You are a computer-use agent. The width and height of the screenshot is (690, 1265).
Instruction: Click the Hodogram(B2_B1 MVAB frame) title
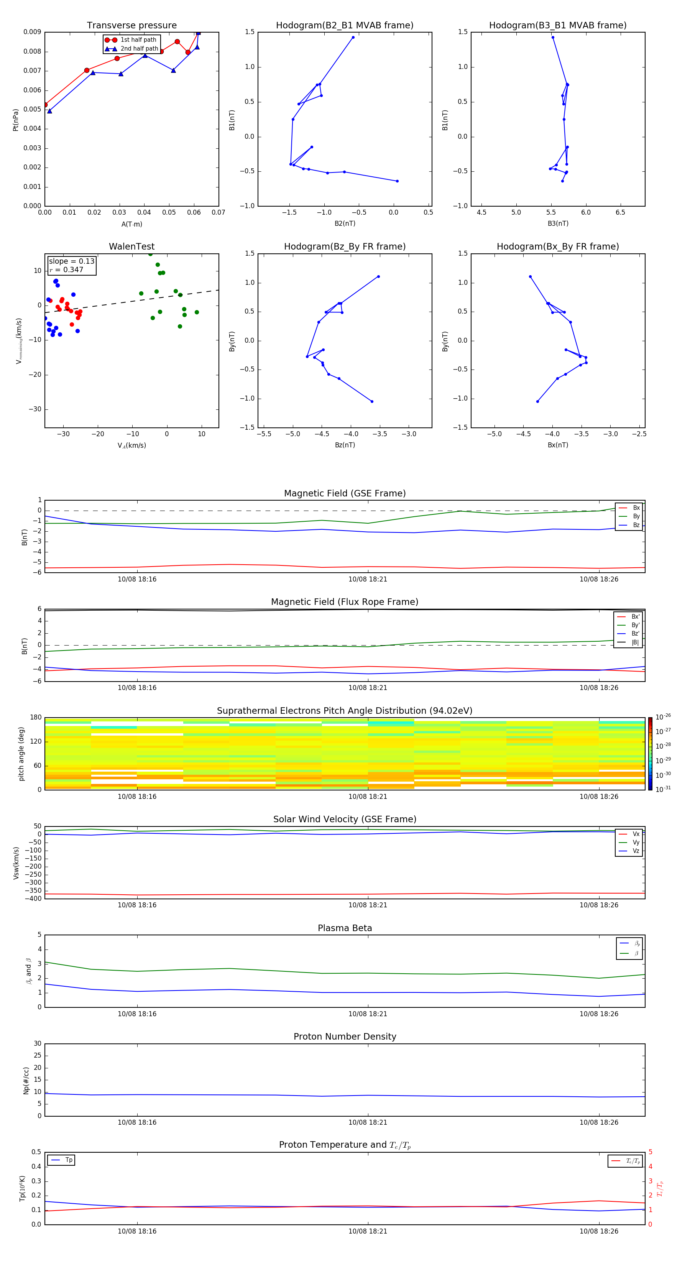pyautogui.click(x=345, y=26)
